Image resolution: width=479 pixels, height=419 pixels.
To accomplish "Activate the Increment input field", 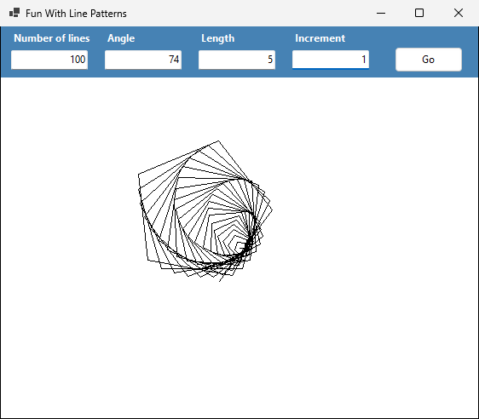I will coord(331,60).
